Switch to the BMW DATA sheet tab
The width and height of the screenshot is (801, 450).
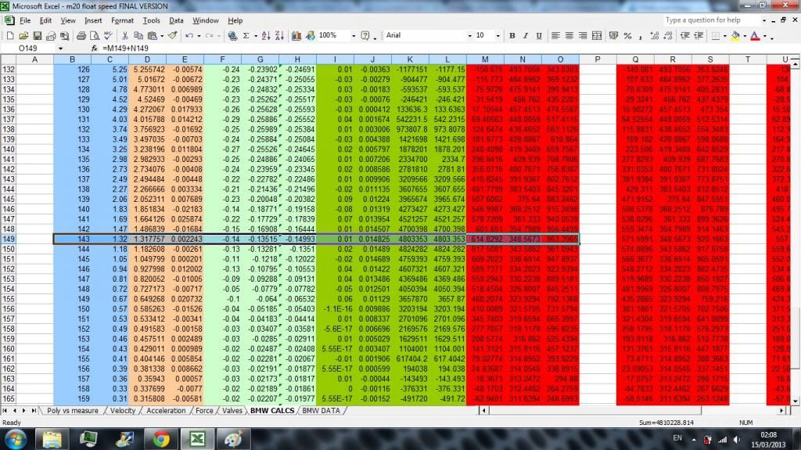click(322, 411)
